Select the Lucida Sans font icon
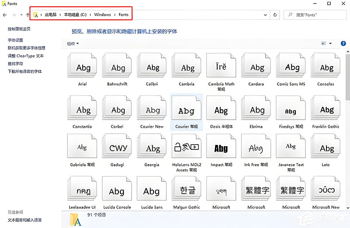 (x=152, y=189)
